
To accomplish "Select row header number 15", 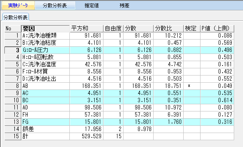I will 13,136.
